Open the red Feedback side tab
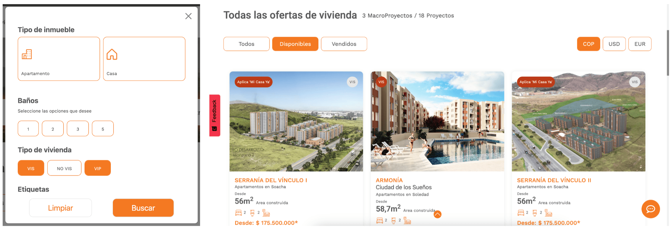The width and height of the screenshot is (672, 230). (215, 115)
